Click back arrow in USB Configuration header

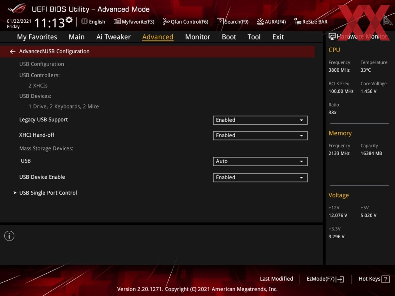click(12, 51)
